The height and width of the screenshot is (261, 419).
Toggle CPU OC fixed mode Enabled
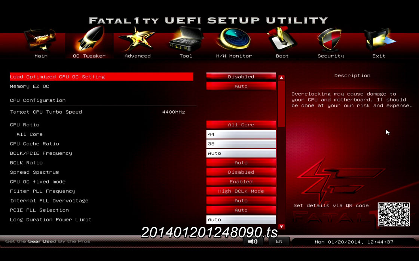coord(241,182)
